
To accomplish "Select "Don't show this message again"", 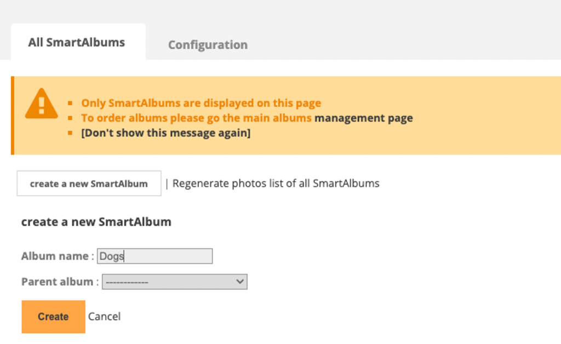I will (165, 133).
